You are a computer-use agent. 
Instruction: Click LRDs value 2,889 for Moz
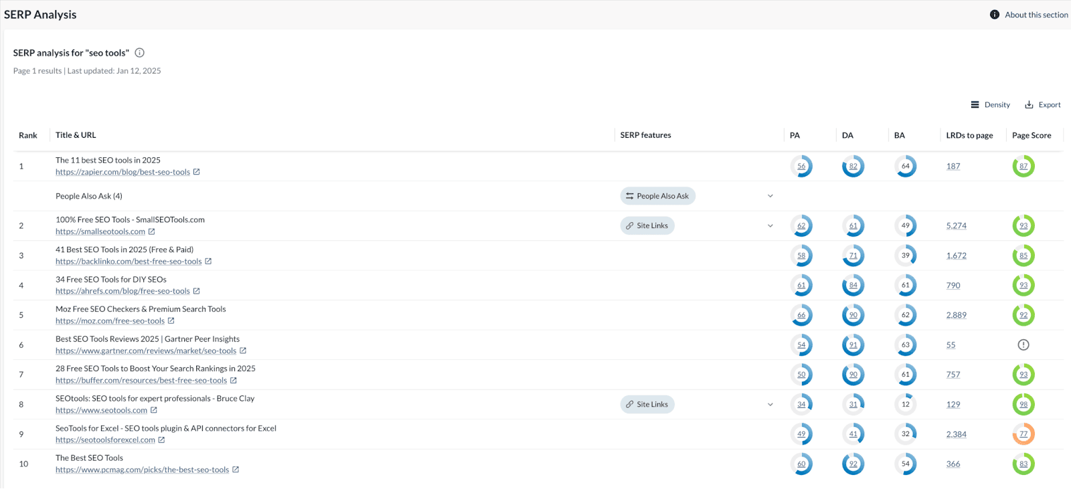pos(956,315)
